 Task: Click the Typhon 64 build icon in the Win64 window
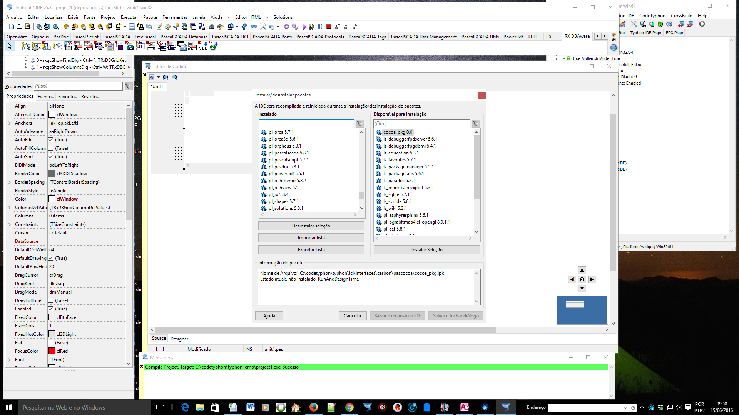pyautogui.click(x=681, y=24)
